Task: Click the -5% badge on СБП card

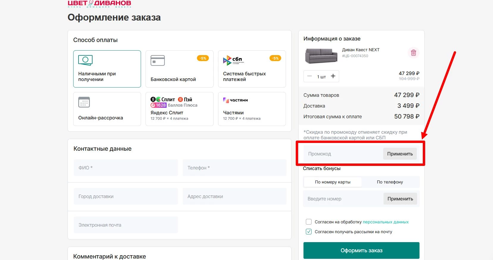Action: tap(276, 58)
